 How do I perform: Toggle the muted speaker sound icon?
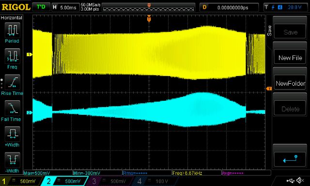[x=300, y=180]
